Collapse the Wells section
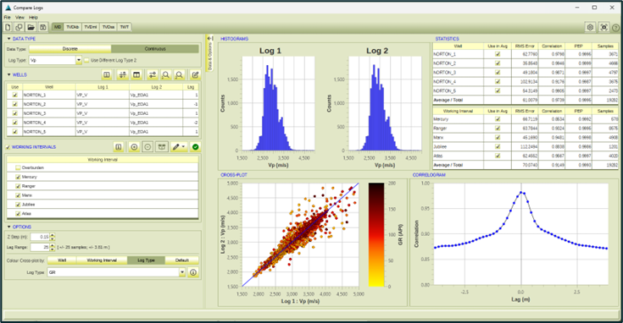The height and width of the screenshot is (323, 623). [x=8, y=74]
